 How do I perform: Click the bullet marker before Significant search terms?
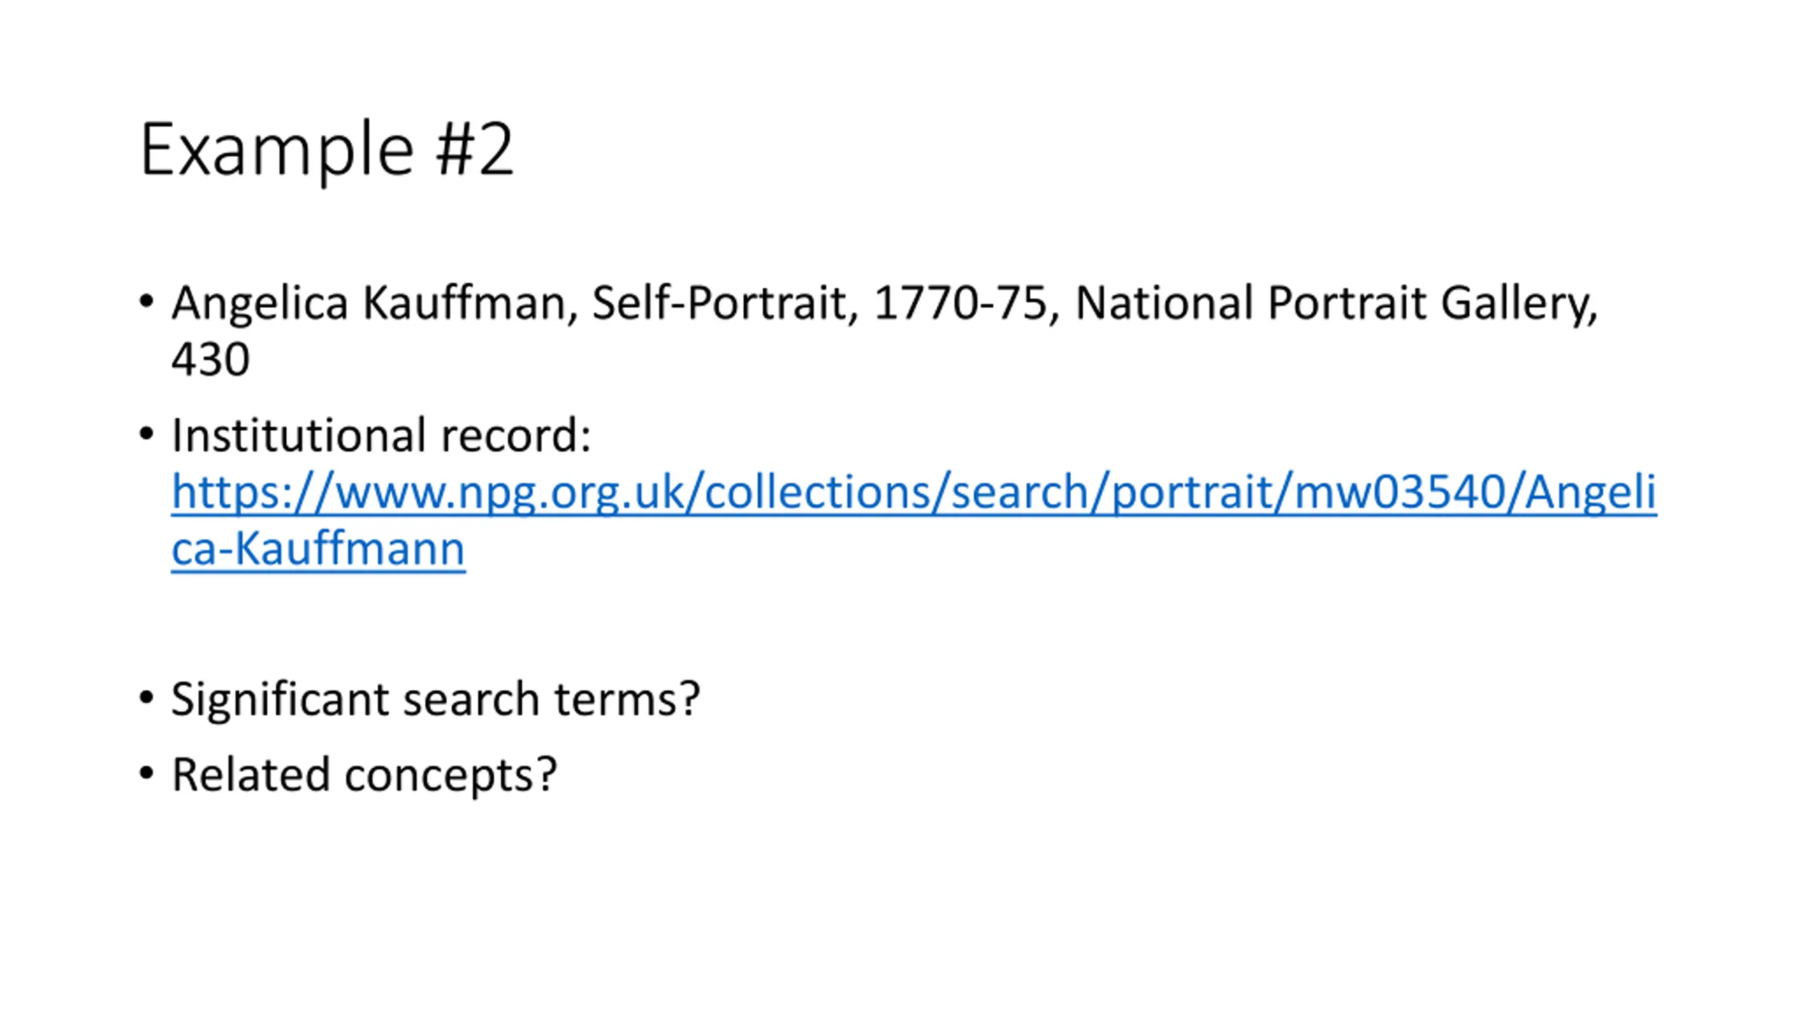pos(146,699)
